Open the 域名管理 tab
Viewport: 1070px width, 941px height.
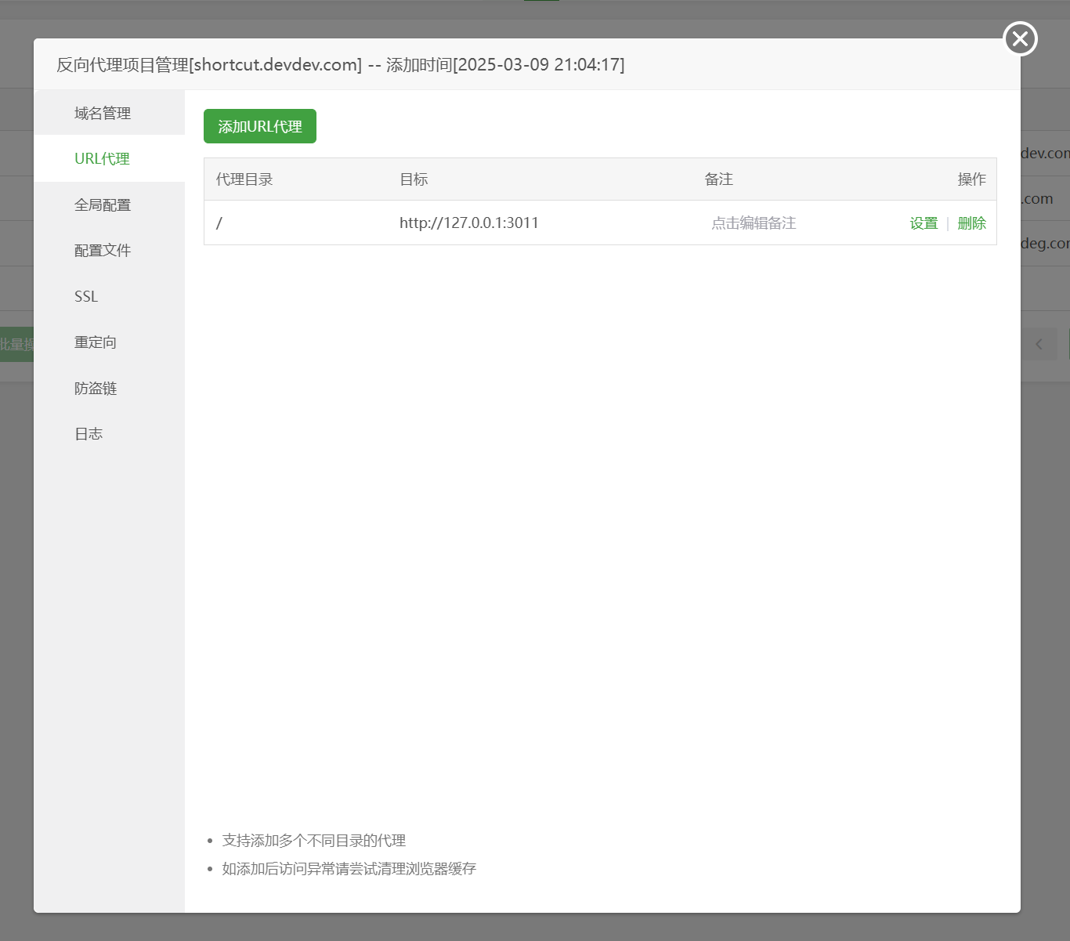[103, 114]
